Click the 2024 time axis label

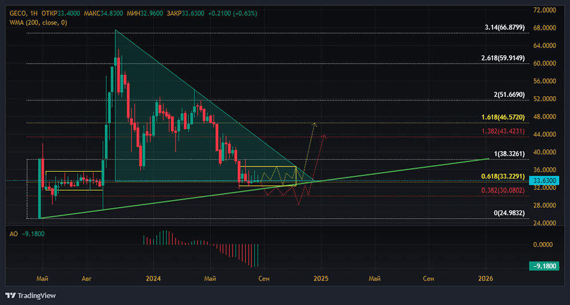tap(153, 279)
